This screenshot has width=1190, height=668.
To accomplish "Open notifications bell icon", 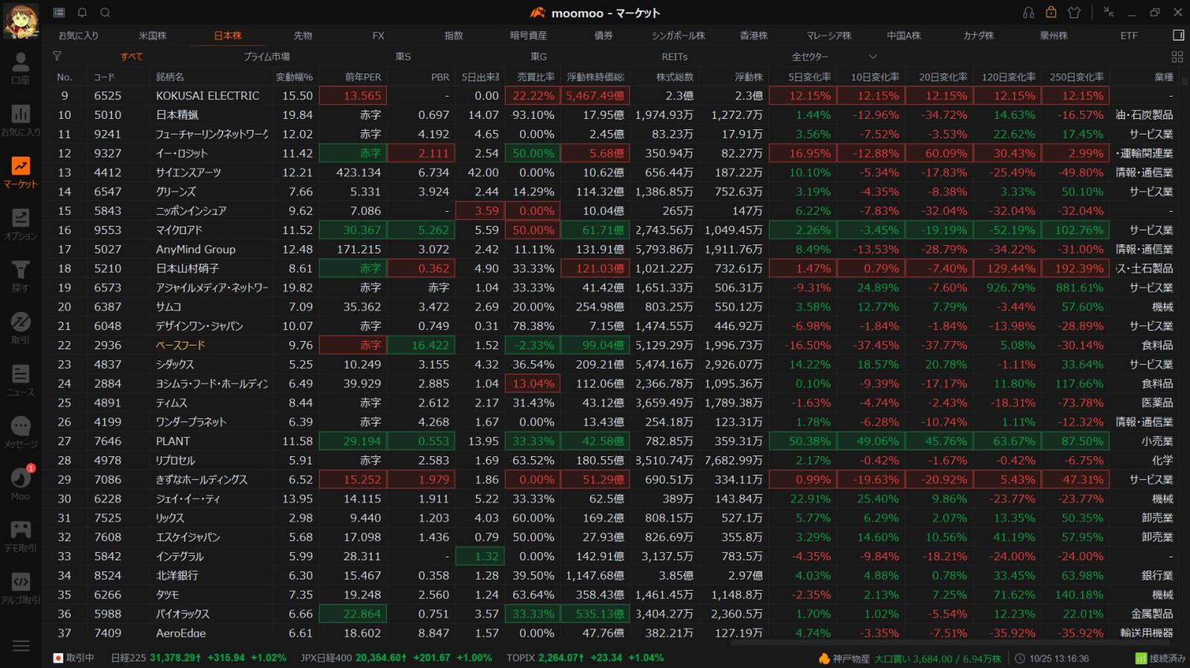I will pyautogui.click(x=82, y=13).
